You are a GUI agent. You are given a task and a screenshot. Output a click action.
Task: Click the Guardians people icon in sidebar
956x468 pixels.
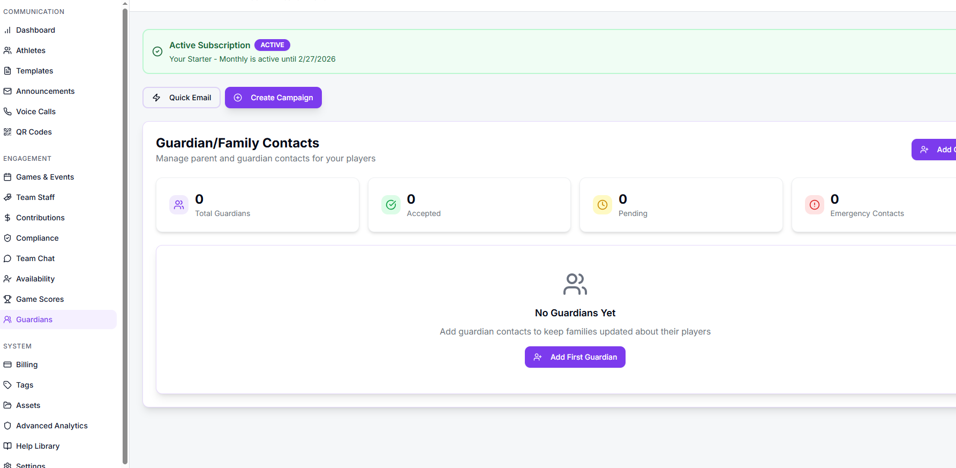pyautogui.click(x=7, y=320)
